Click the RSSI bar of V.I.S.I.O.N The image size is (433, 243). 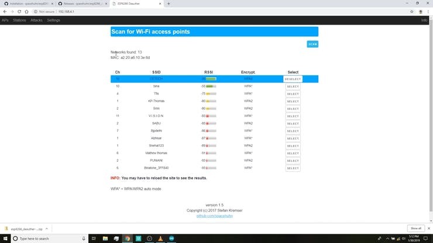[x=211, y=116]
